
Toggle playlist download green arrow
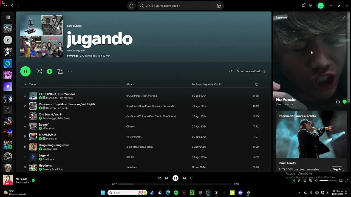[50, 71]
